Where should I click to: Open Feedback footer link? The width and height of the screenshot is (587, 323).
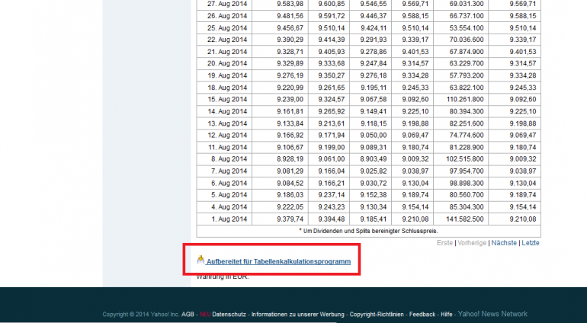pos(422,315)
